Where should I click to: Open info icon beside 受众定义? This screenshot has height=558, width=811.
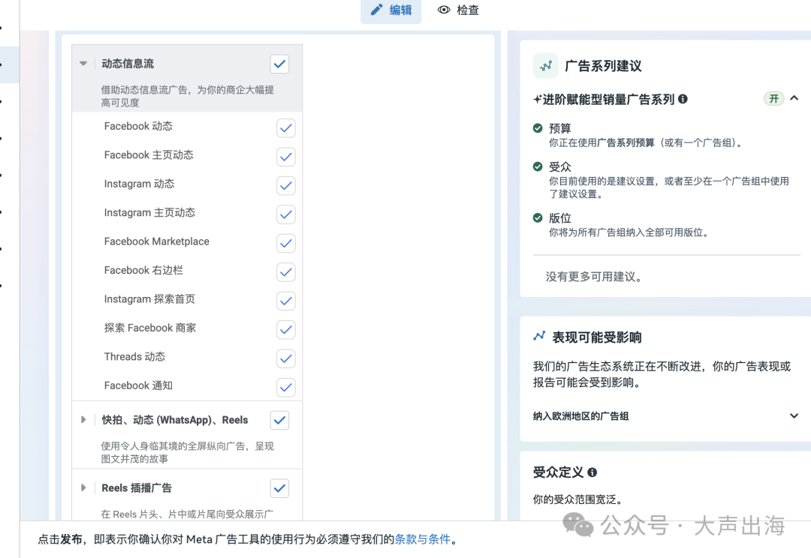coord(592,472)
